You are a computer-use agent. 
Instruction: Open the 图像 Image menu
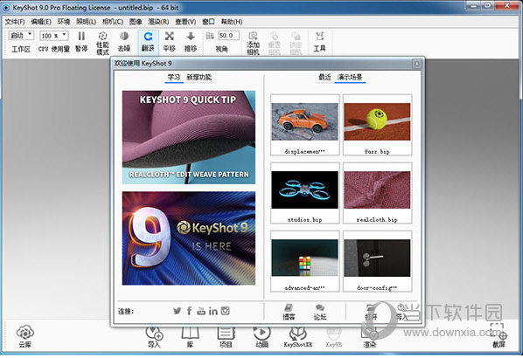[x=136, y=22]
